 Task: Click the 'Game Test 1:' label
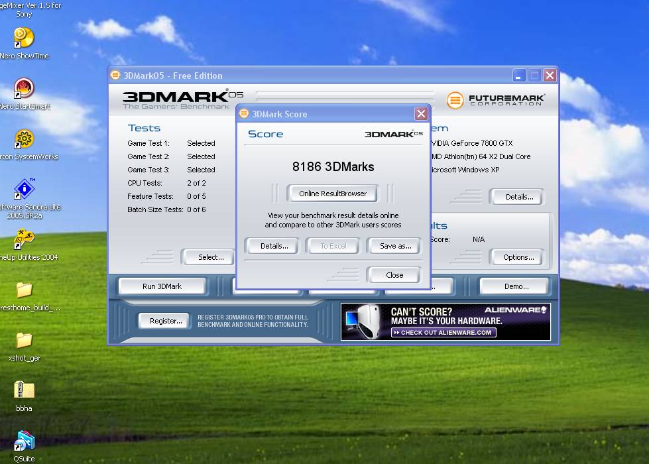pos(148,143)
